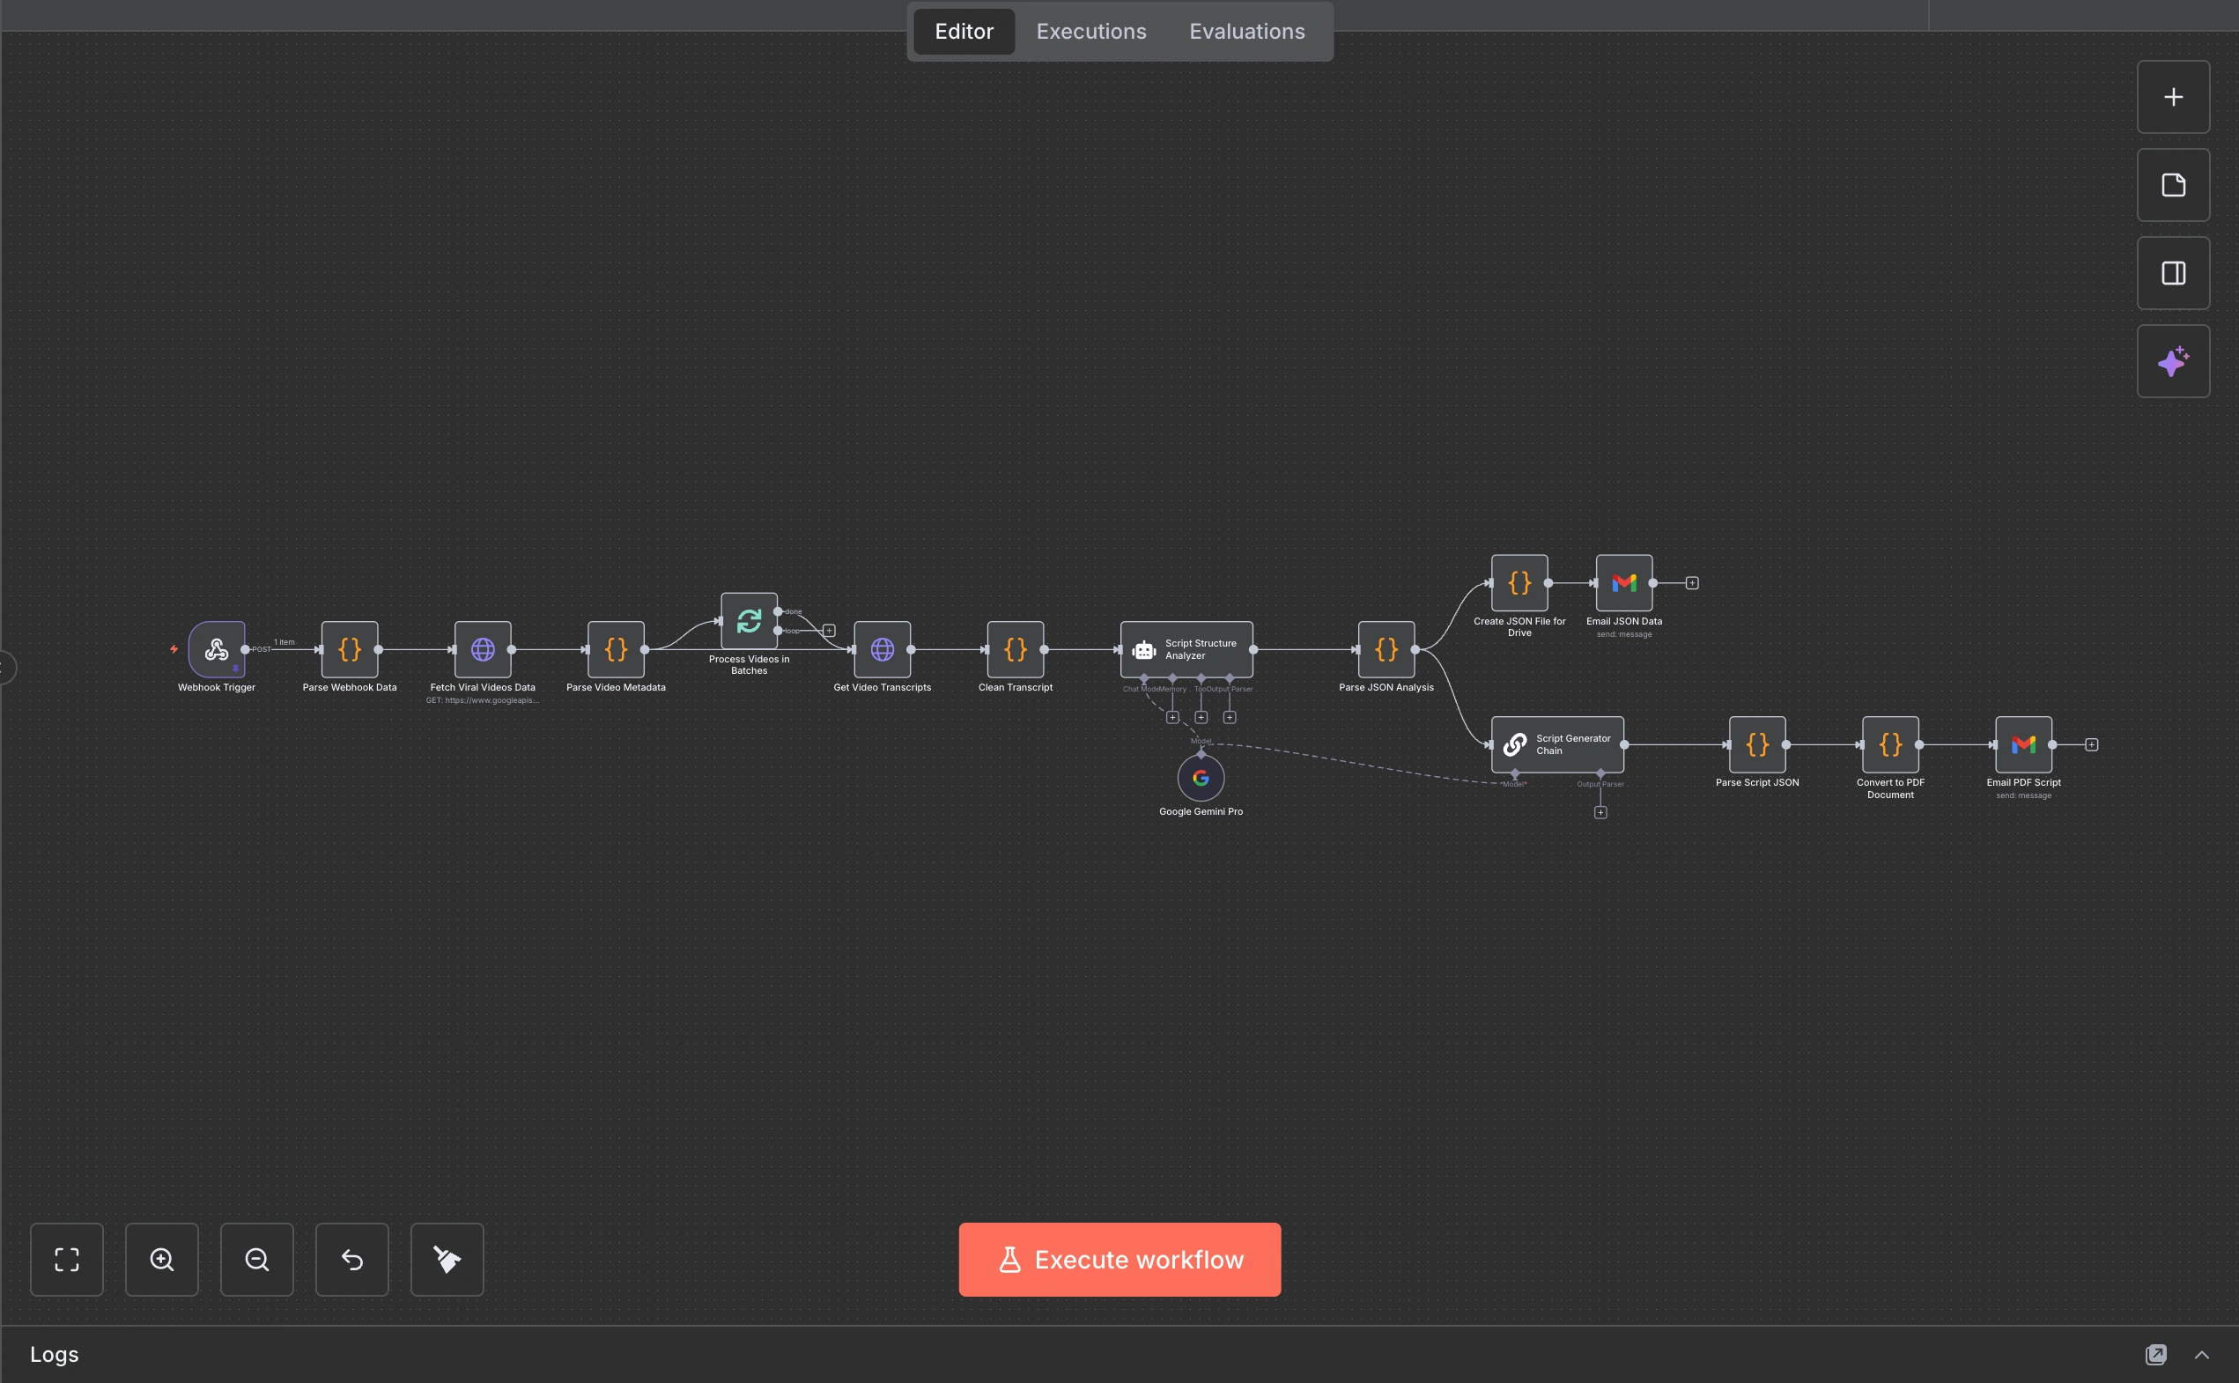Switch to the Evaluations tab
The image size is (2239, 1383).
(1246, 31)
